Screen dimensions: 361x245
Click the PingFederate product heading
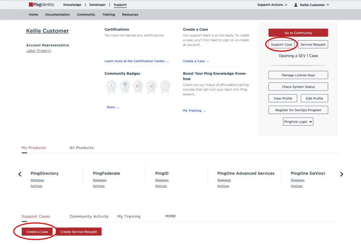(x=106, y=173)
